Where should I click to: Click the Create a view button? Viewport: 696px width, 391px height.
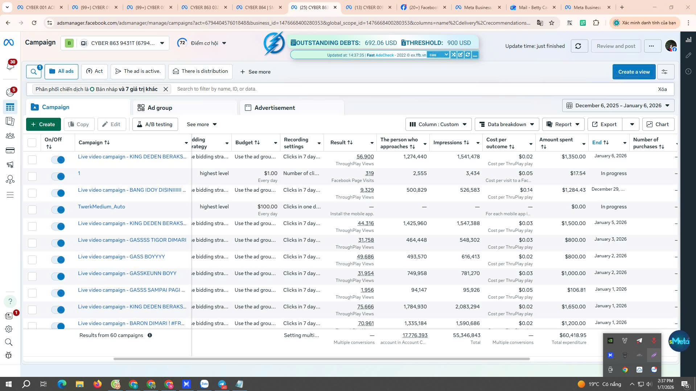click(634, 72)
